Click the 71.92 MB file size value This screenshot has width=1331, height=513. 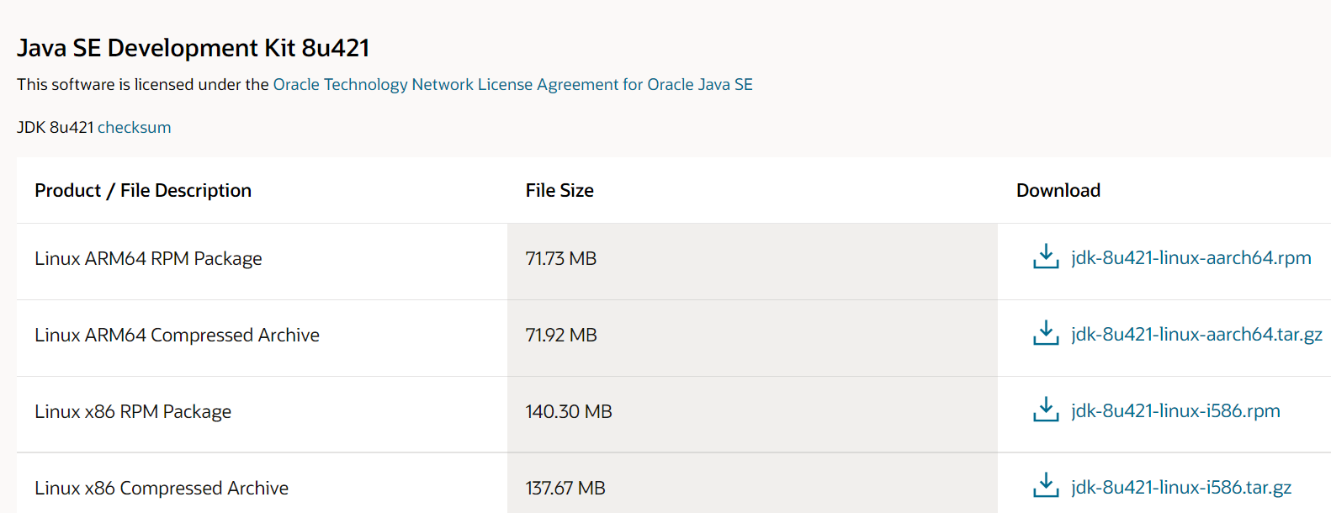[561, 335]
